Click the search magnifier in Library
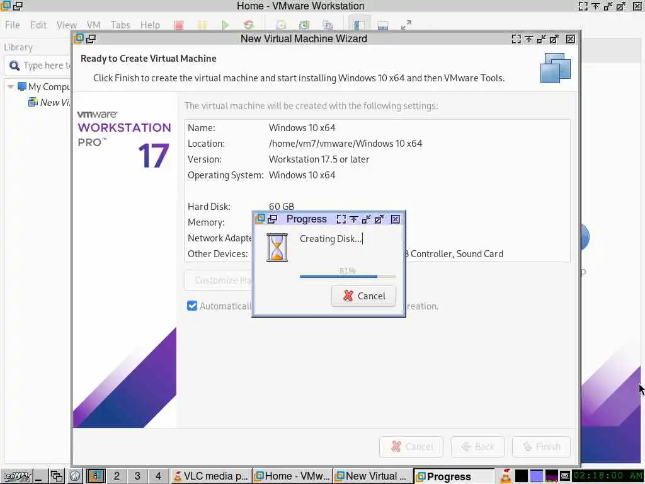Viewport: 645px width, 484px height. [x=14, y=66]
